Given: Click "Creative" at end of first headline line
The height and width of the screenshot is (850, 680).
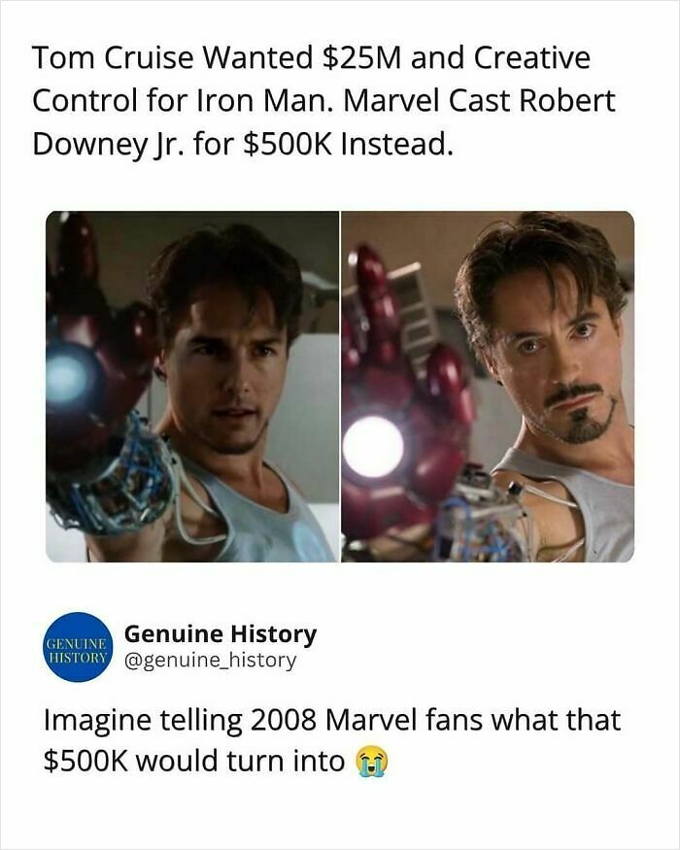Looking at the screenshot, I should click(532, 58).
